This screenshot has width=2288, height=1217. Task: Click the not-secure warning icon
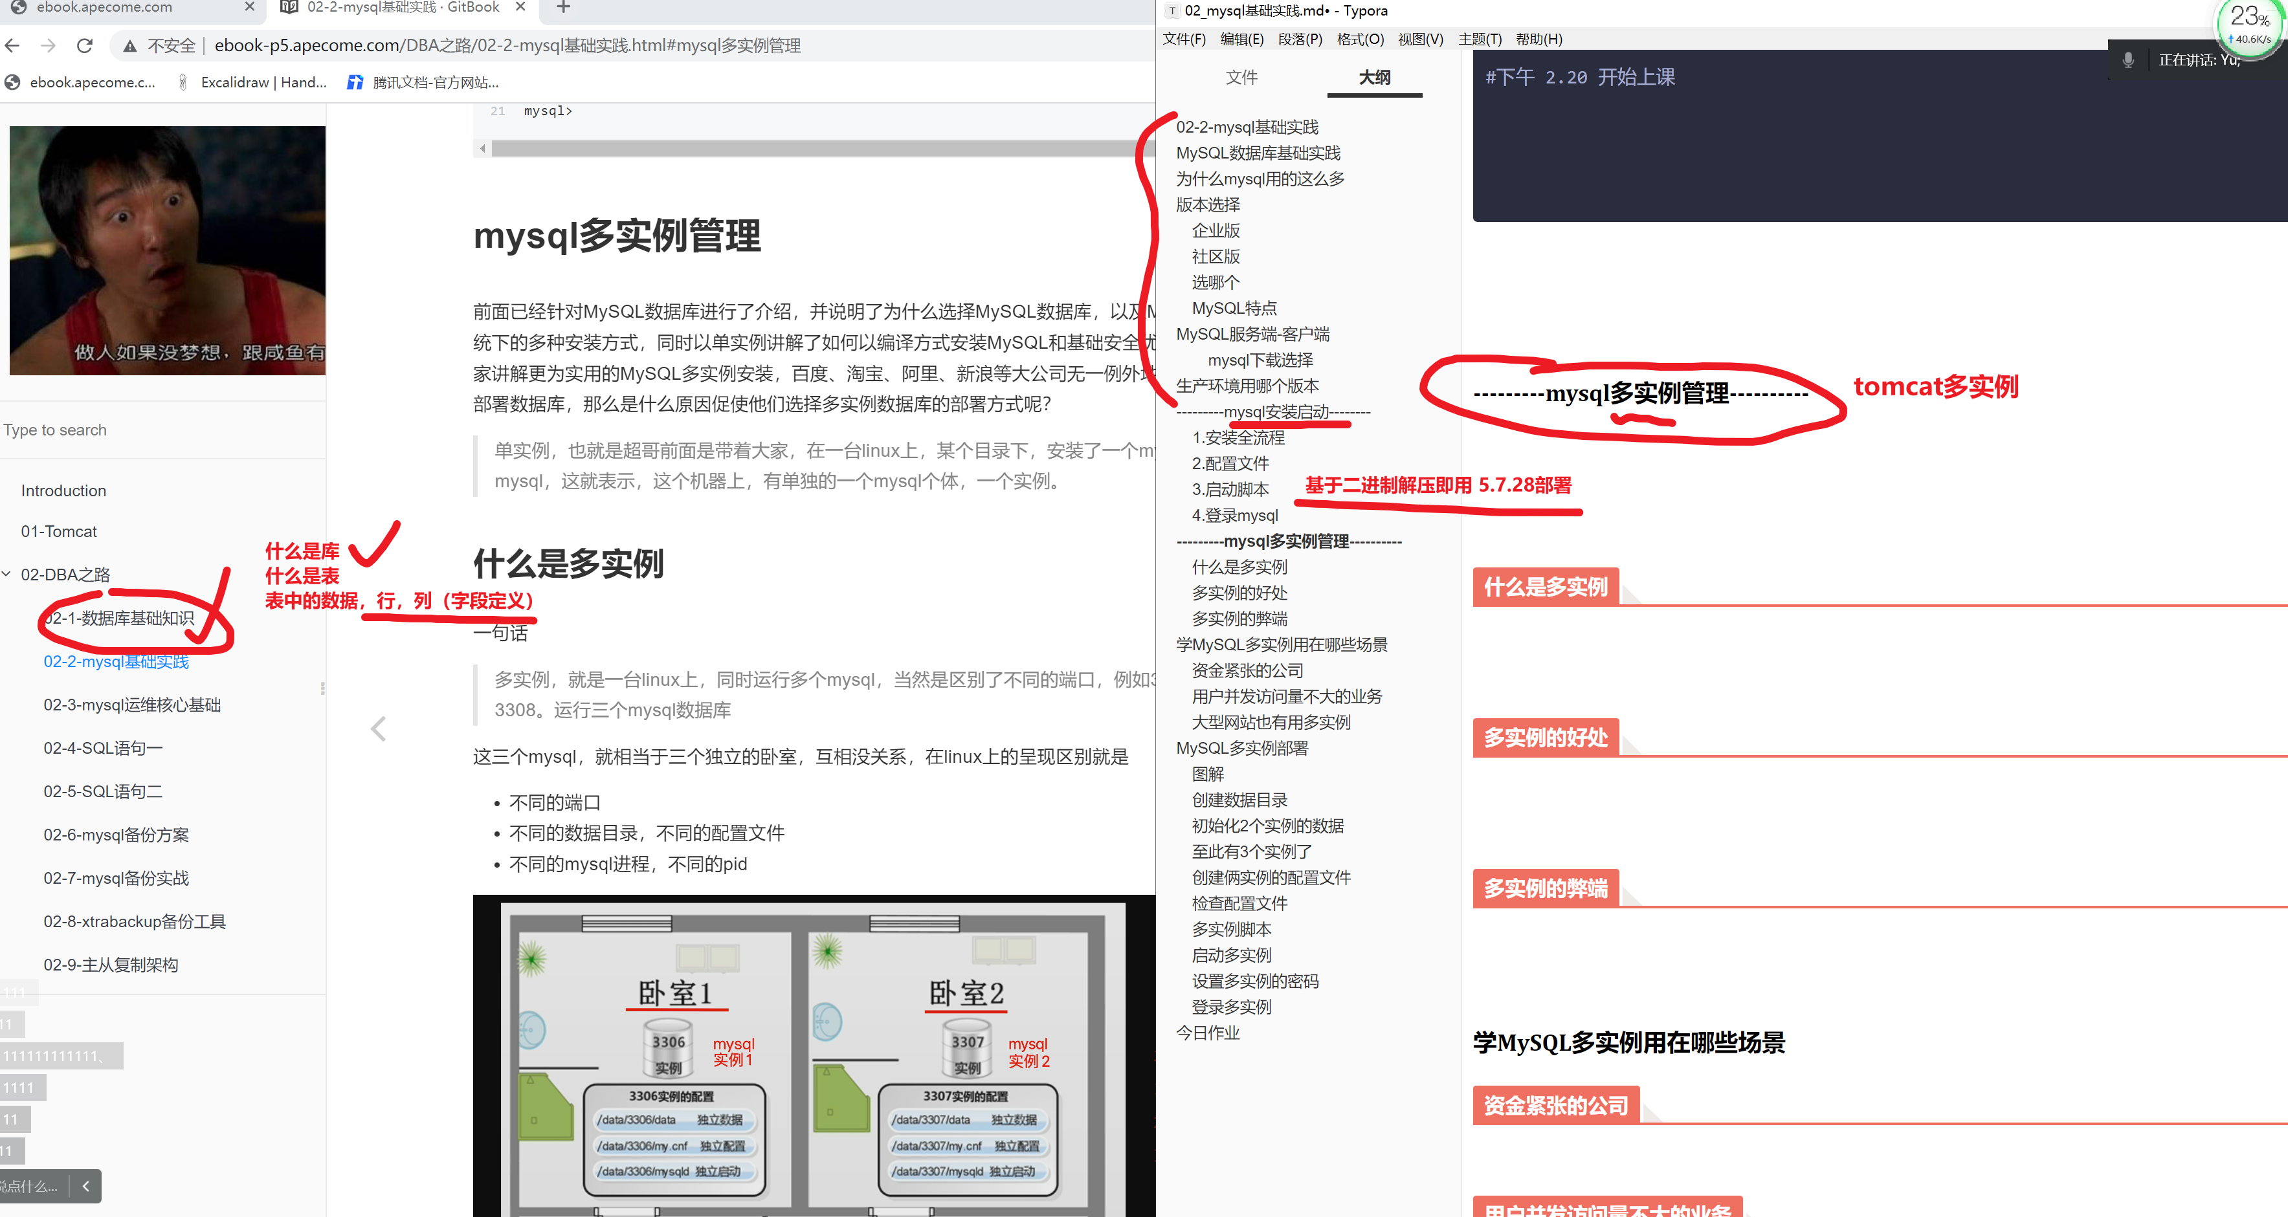point(129,45)
